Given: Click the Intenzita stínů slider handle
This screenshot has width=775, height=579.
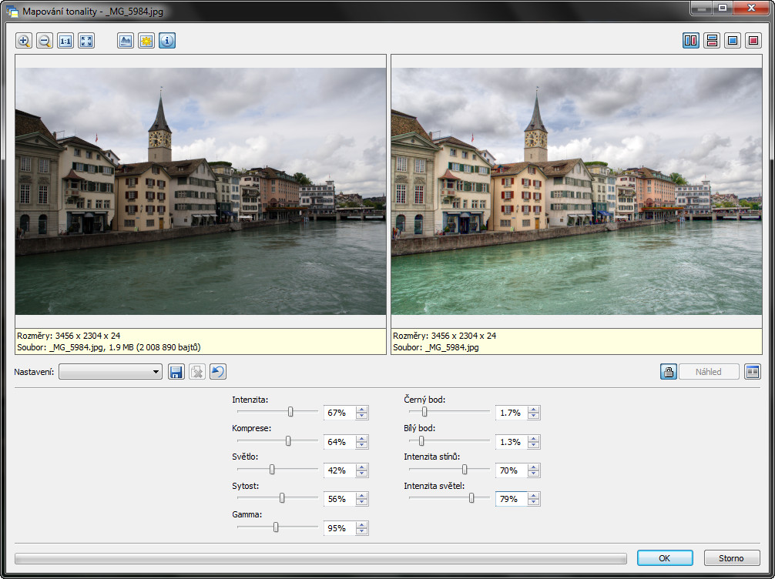Looking at the screenshot, I should [465, 470].
